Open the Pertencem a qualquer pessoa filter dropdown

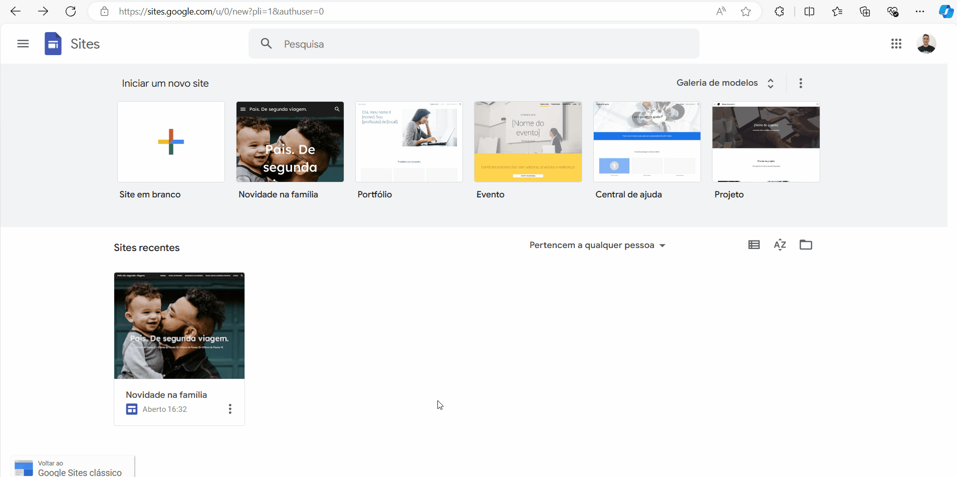tap(597, 245)
